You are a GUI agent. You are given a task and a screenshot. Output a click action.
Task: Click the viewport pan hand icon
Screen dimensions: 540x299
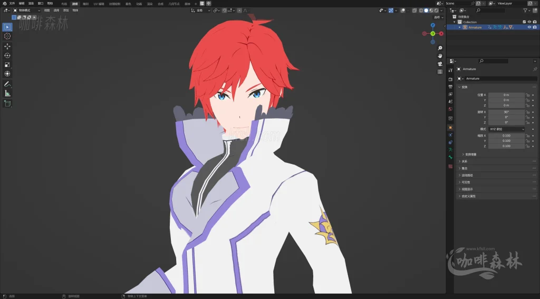coord(440,56)
